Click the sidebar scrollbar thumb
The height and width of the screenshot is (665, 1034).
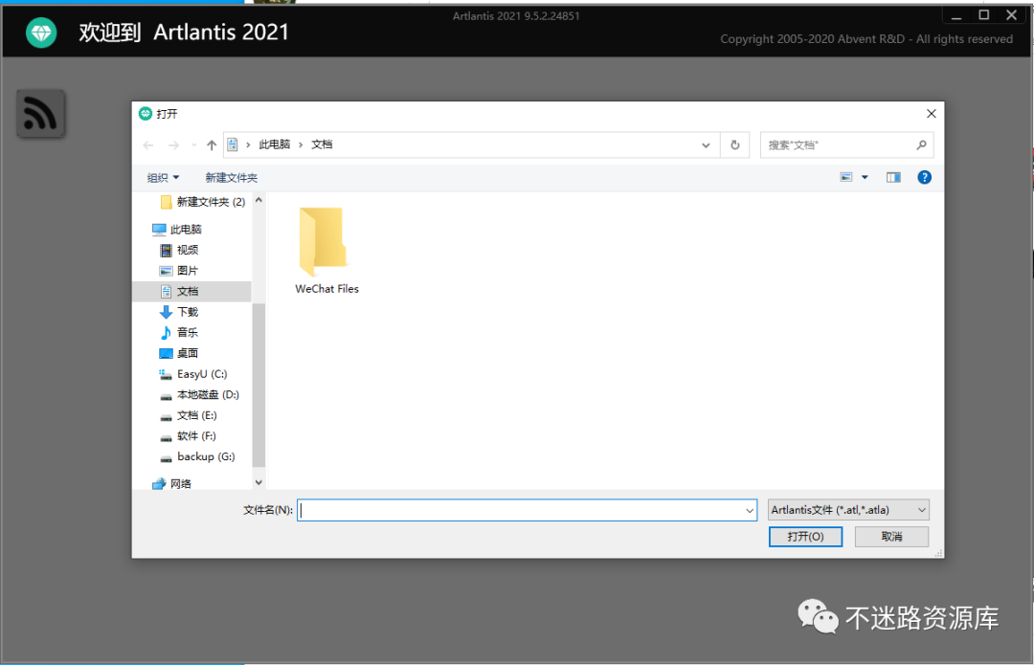258,385
